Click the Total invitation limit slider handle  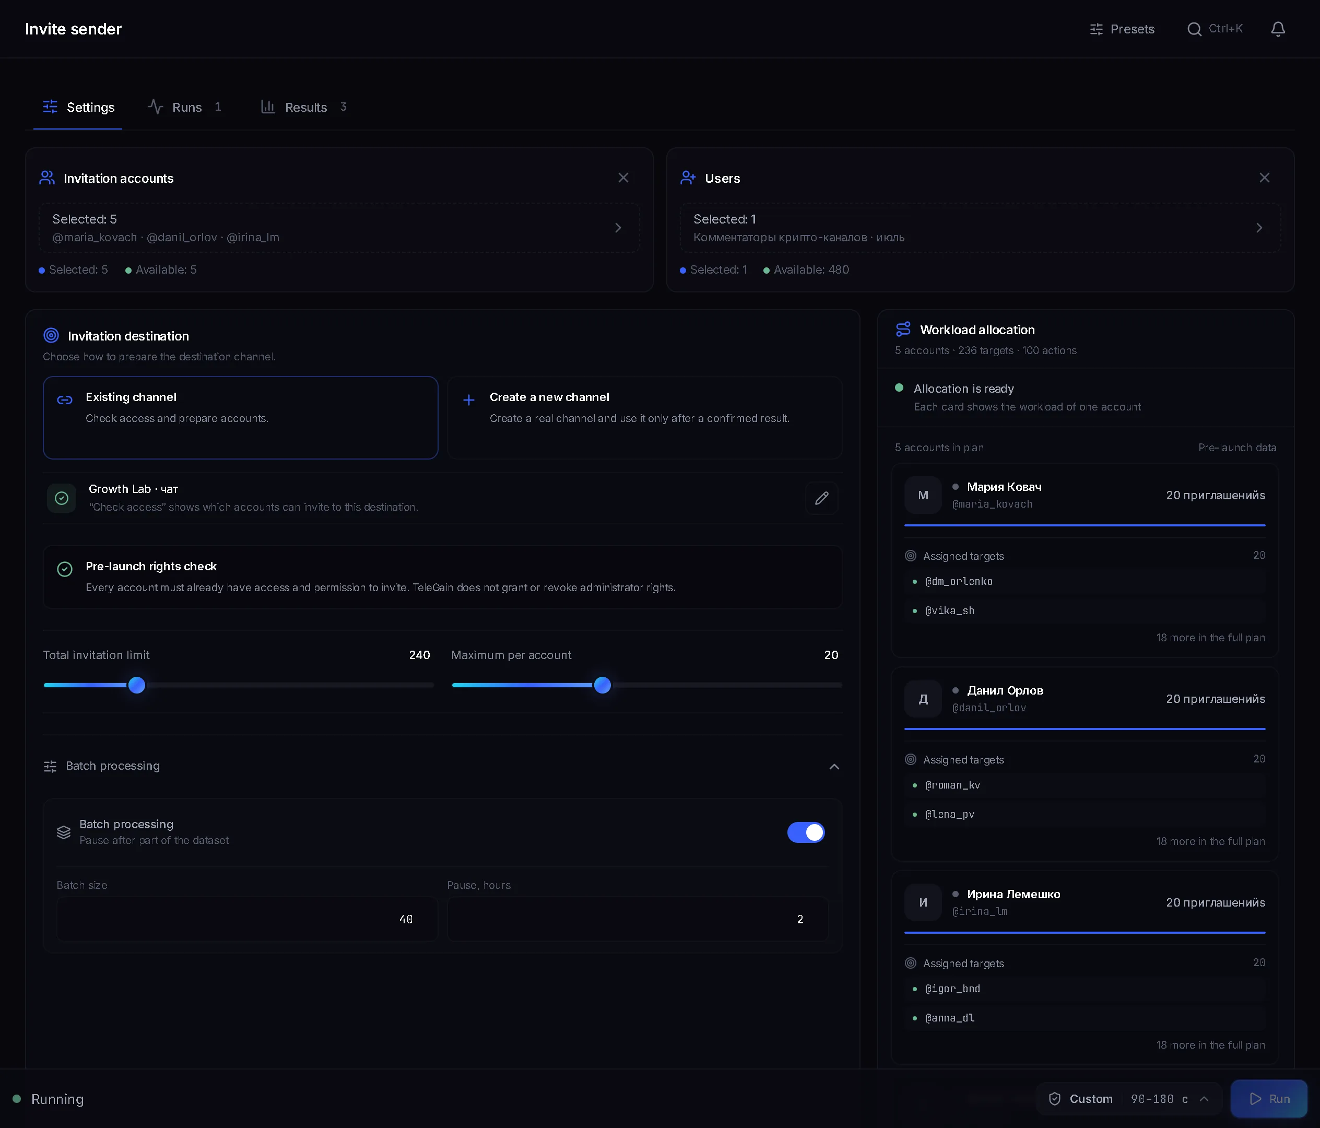point(136,685)
